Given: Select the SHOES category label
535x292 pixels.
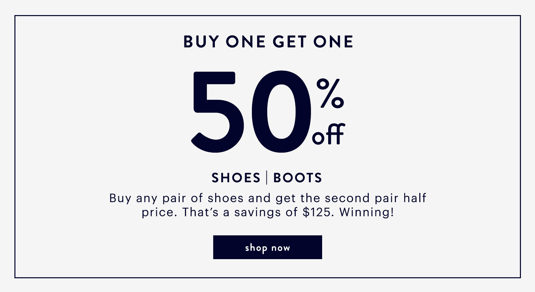Looking at the screenshot, I should [236, 178].
